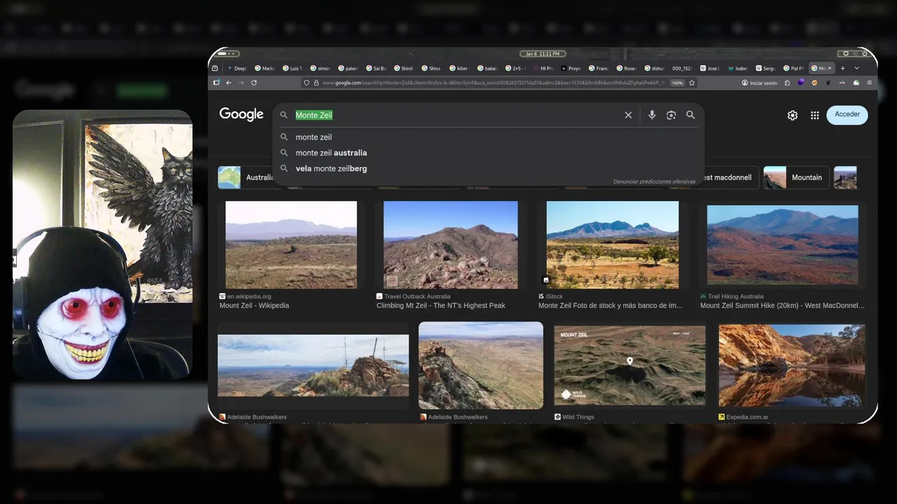Open the Mount Zeil - Wikipedia image thumbnail

tap(291, 245)
